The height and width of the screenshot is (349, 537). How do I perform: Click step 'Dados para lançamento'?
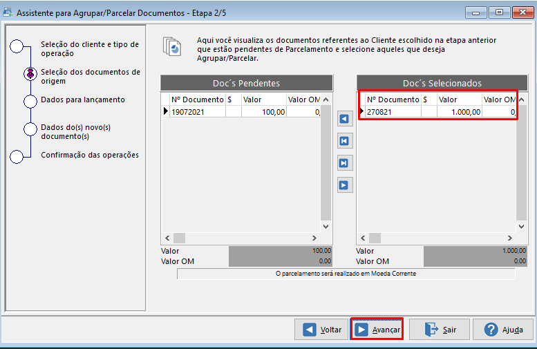pos(83,100)
